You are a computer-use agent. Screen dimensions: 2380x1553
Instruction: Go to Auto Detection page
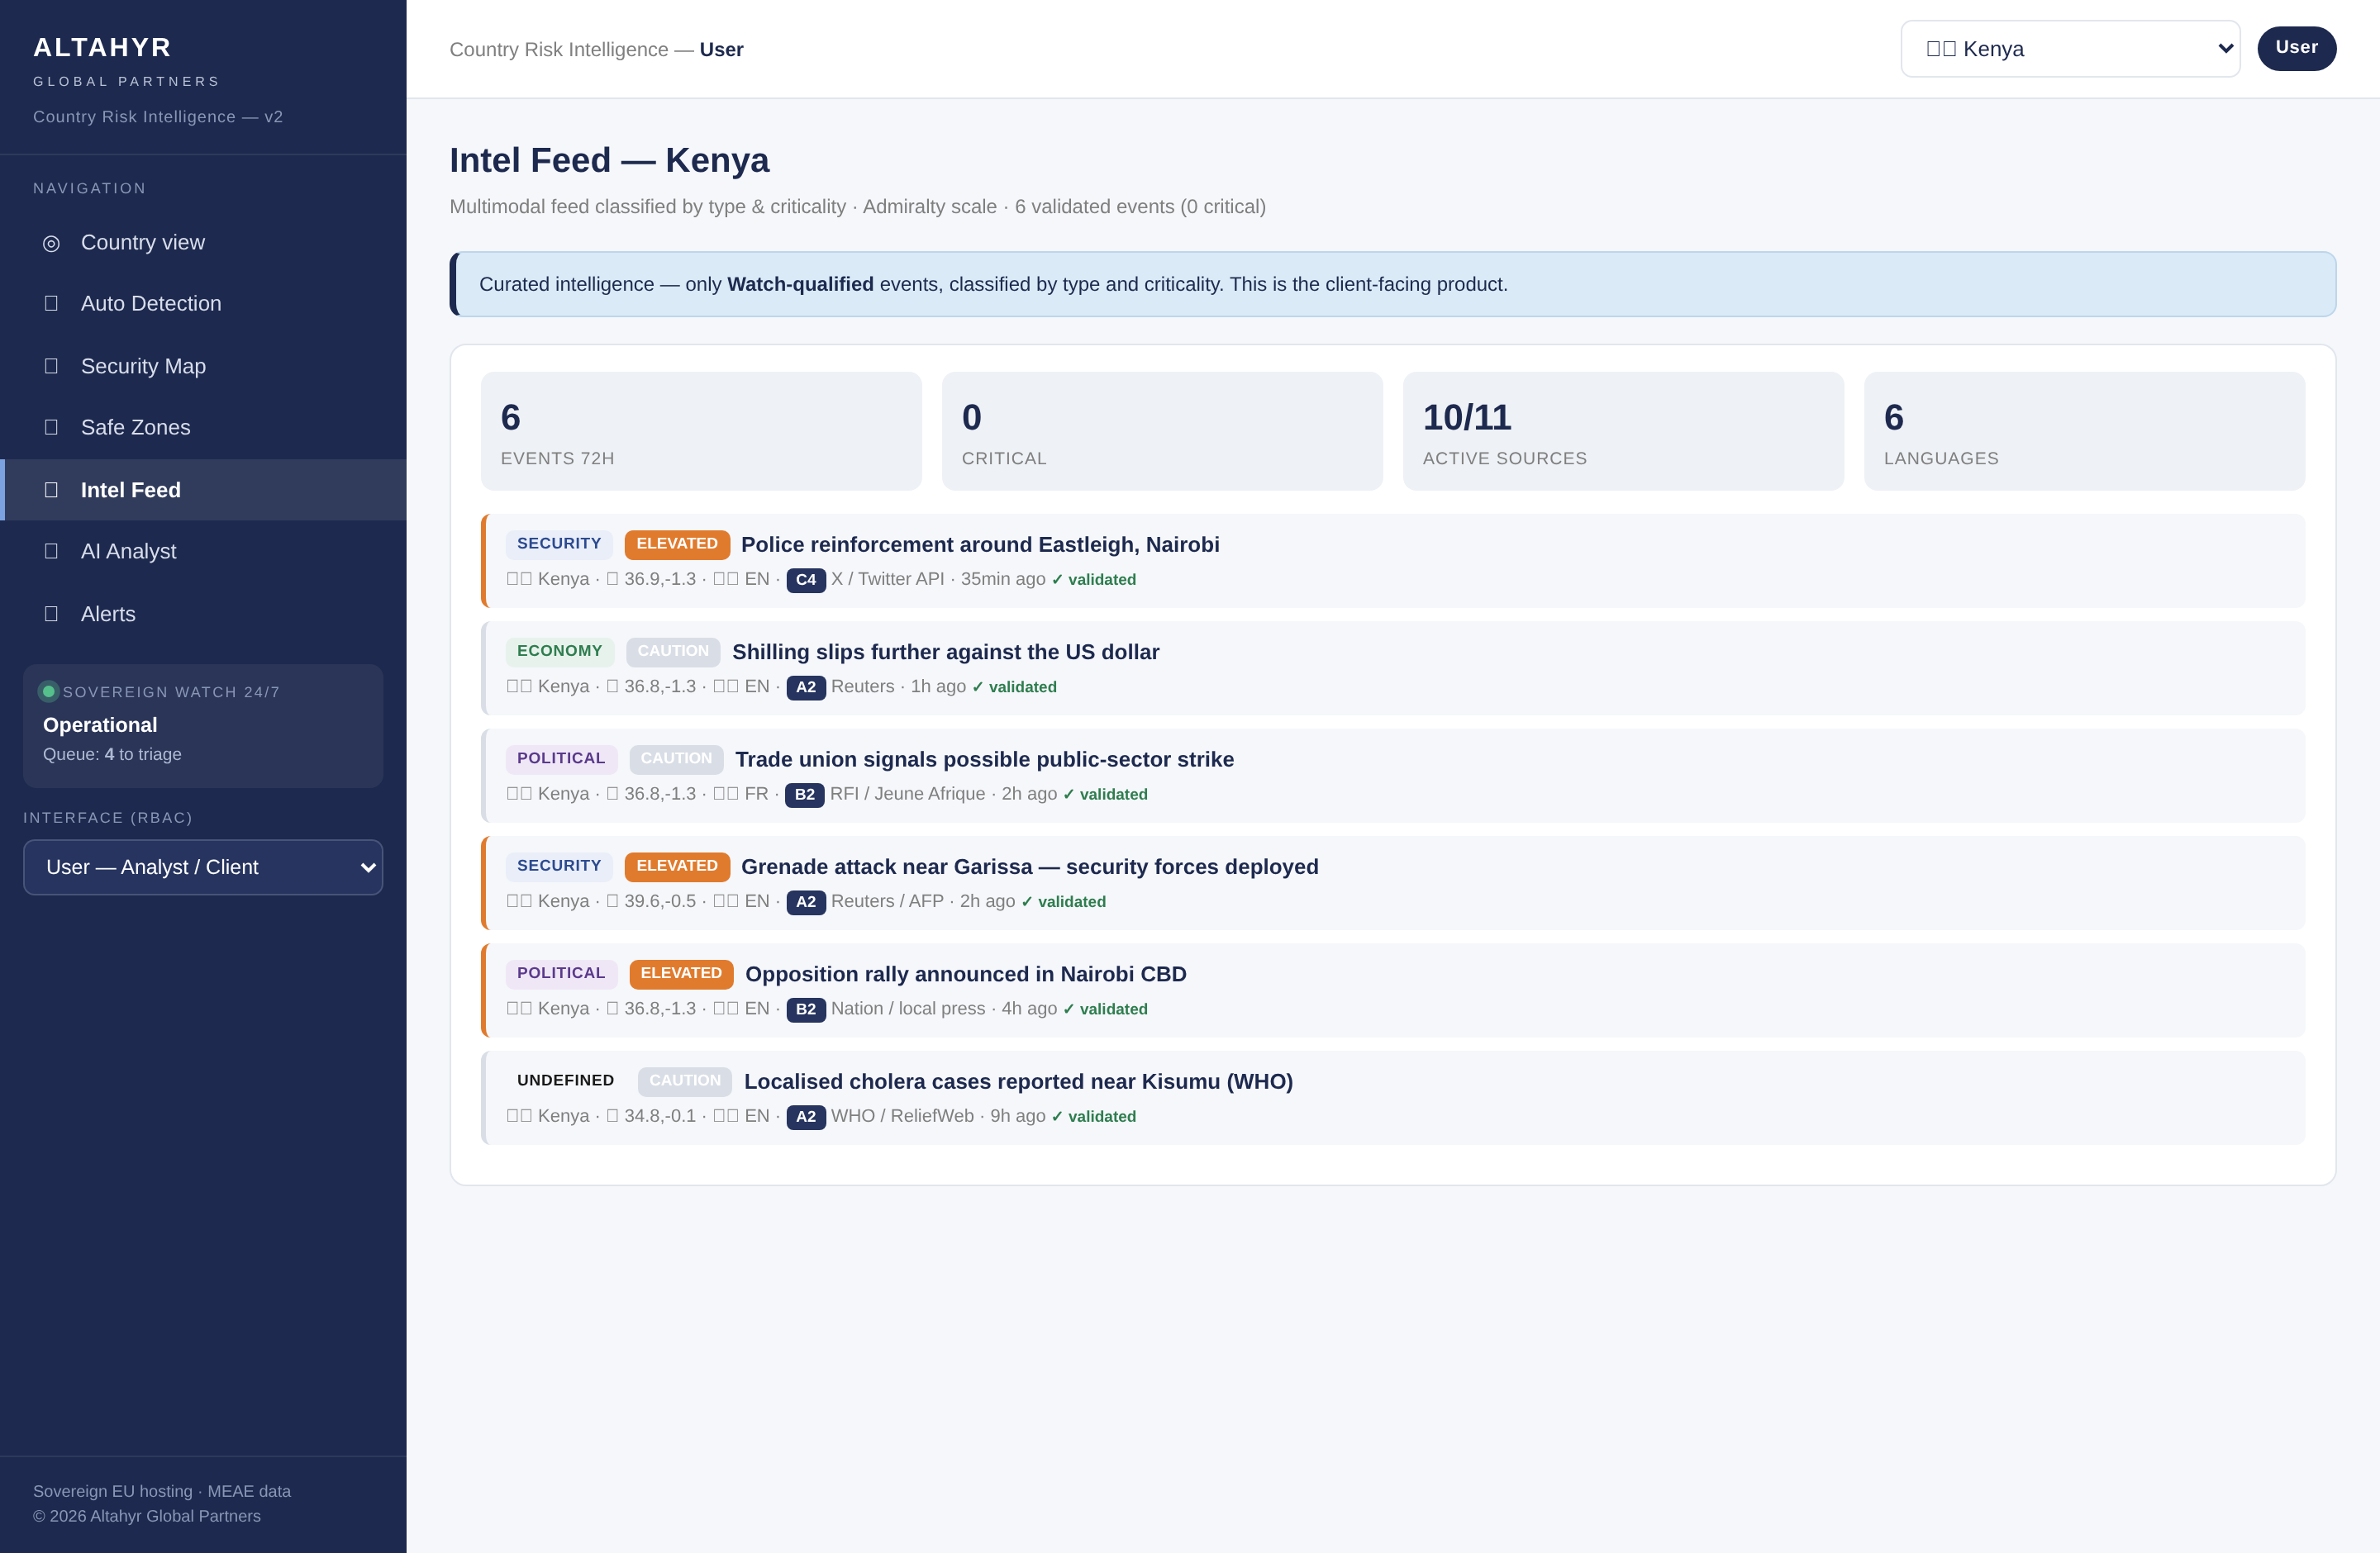pos(203,304)
